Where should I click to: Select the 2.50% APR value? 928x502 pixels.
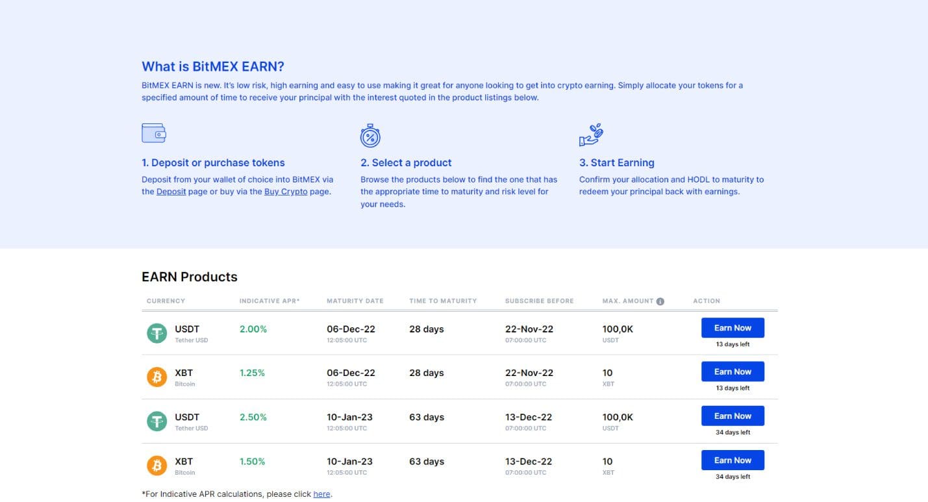pyautogui.click(x=253, y=418)
